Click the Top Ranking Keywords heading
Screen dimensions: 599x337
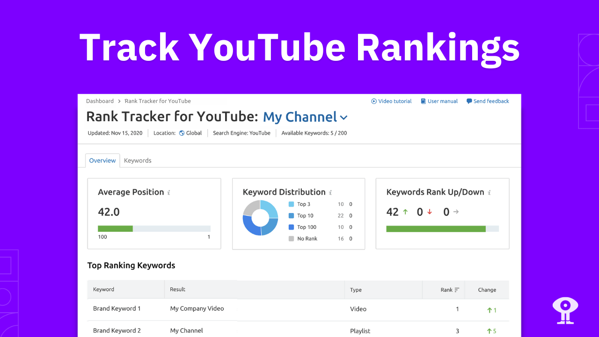coord(131,265)
